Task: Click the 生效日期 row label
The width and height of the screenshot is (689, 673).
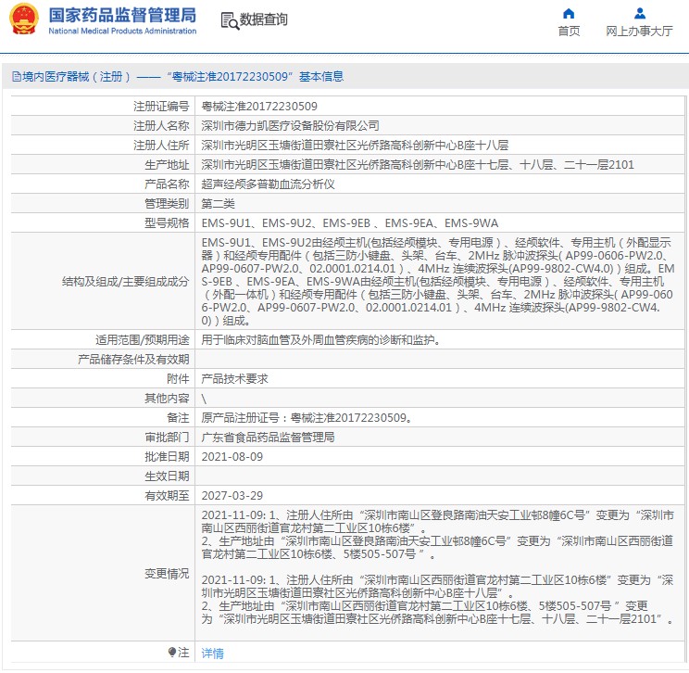Action: (x=167, y=476)
